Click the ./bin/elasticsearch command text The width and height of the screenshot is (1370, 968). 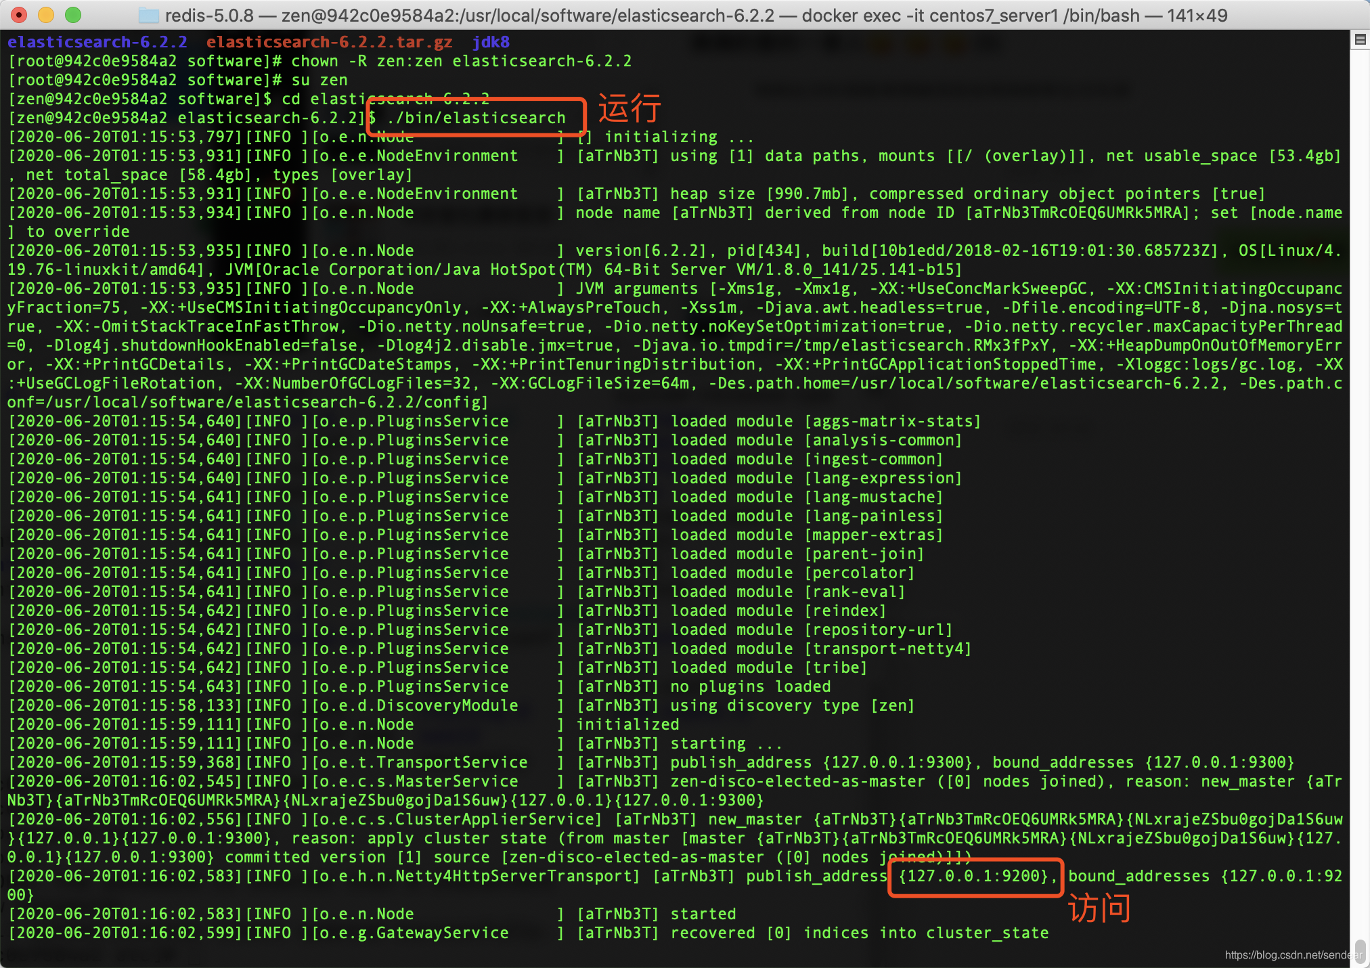(x=477, y=118)
